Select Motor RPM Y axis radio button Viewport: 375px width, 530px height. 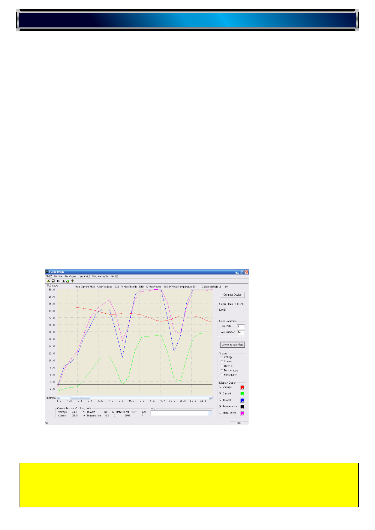click(222, 375)
